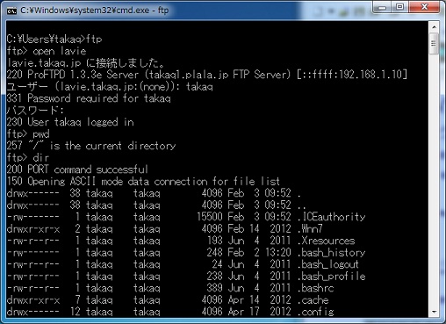Click the 'lavie.takaq.jp に接続しました。' line

(x=86, y=63)
